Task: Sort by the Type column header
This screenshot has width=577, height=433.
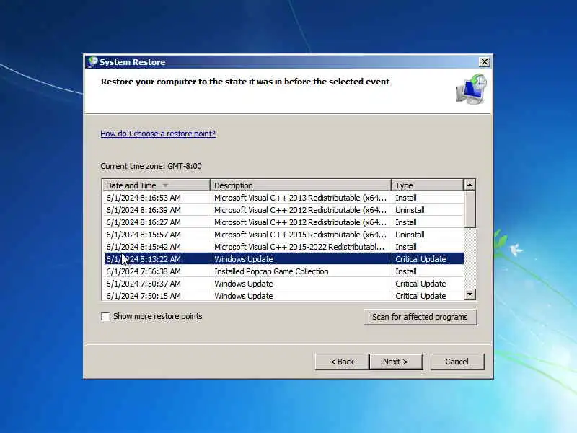Action: [x=427, y=185]
